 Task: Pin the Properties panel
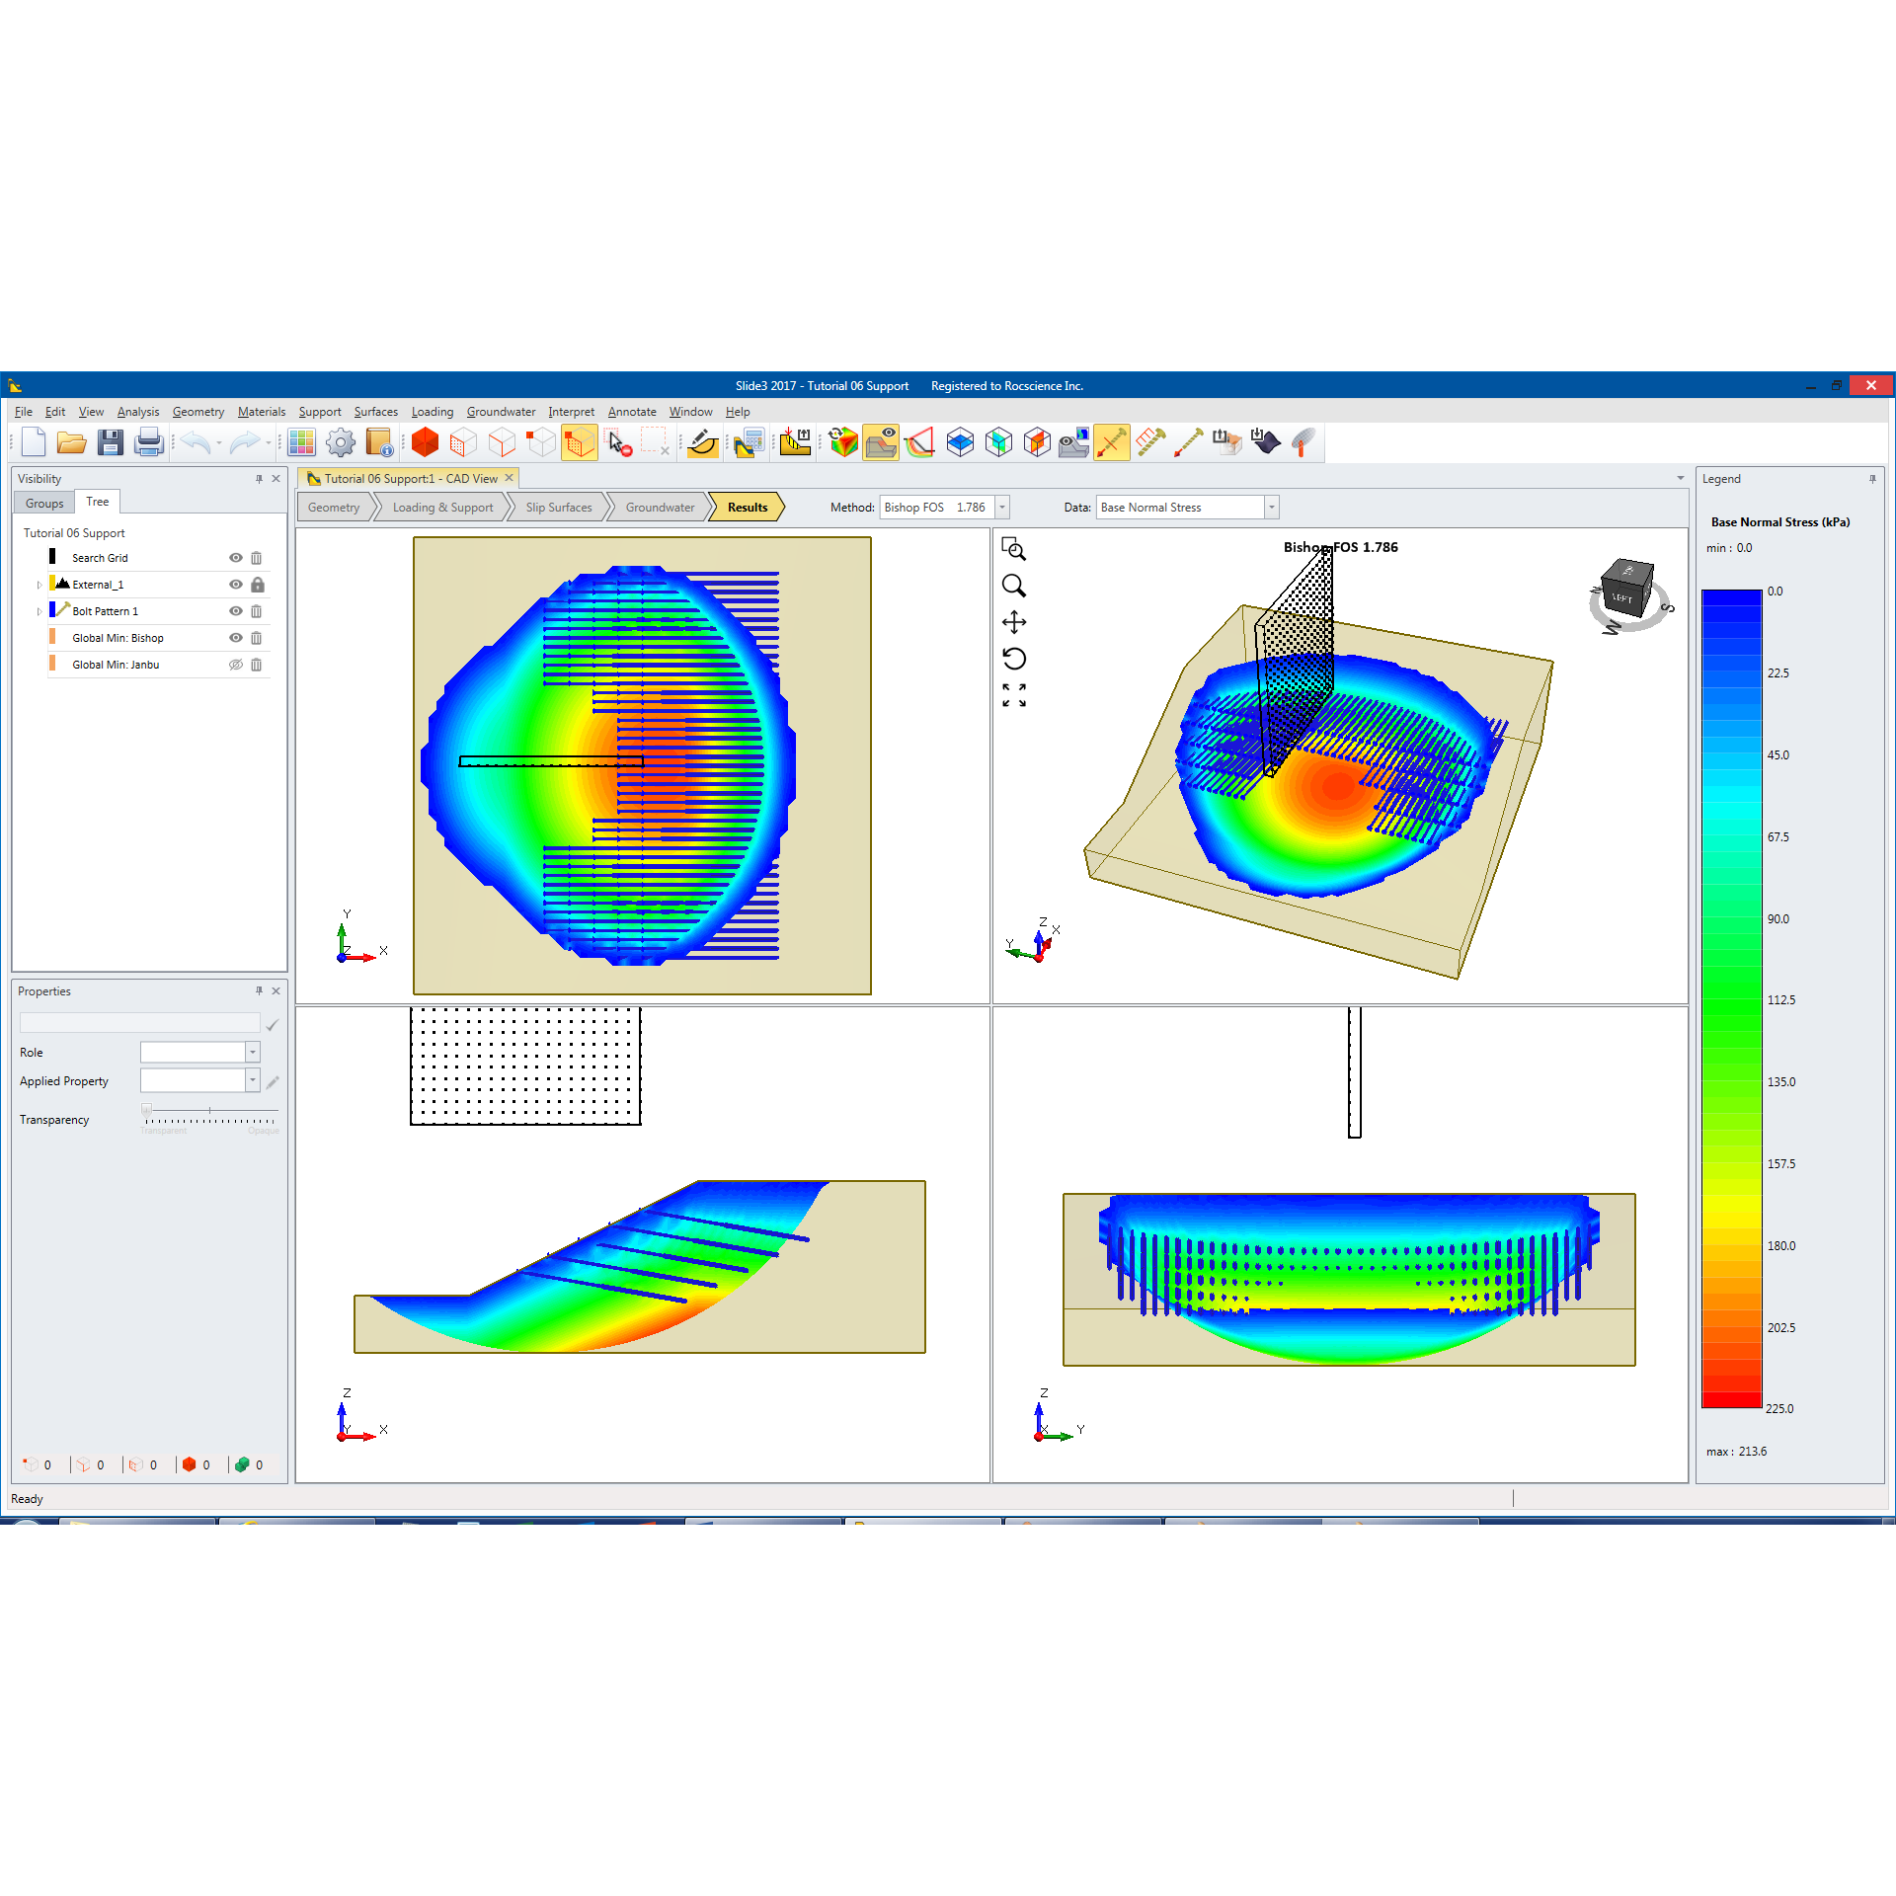click(x=260, y=990)
